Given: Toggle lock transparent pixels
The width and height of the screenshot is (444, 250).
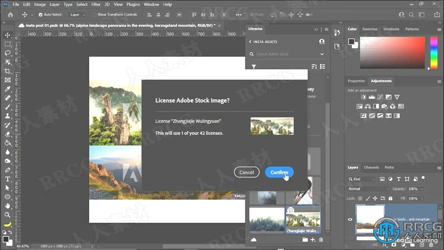Looking at the screenshot, I should click(360, 198).
